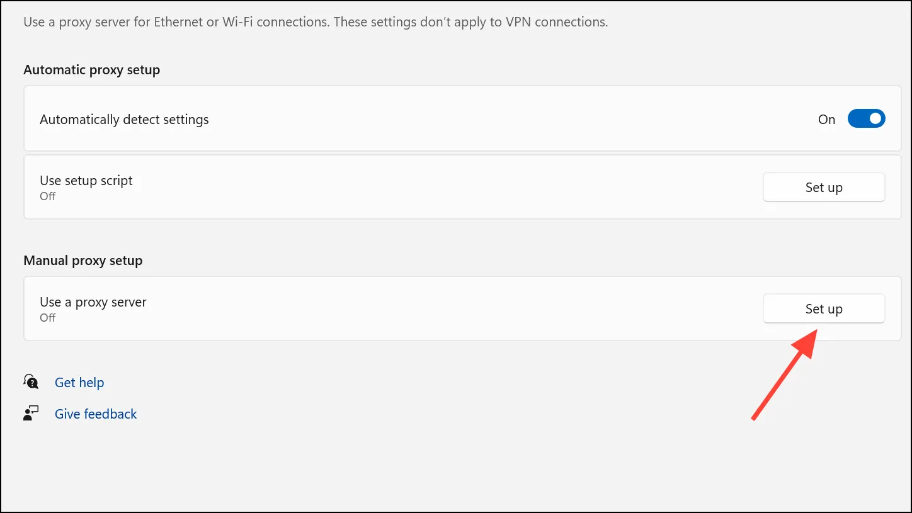Click empty middle area of Use a proxy server card
The height and width of the screenshot is (513, 912).
[x=441, y=309]
